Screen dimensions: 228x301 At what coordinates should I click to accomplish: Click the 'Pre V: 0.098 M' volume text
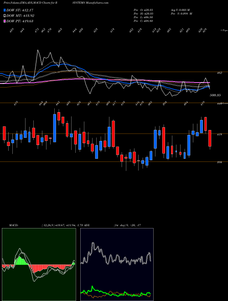(x=181, y=14)
